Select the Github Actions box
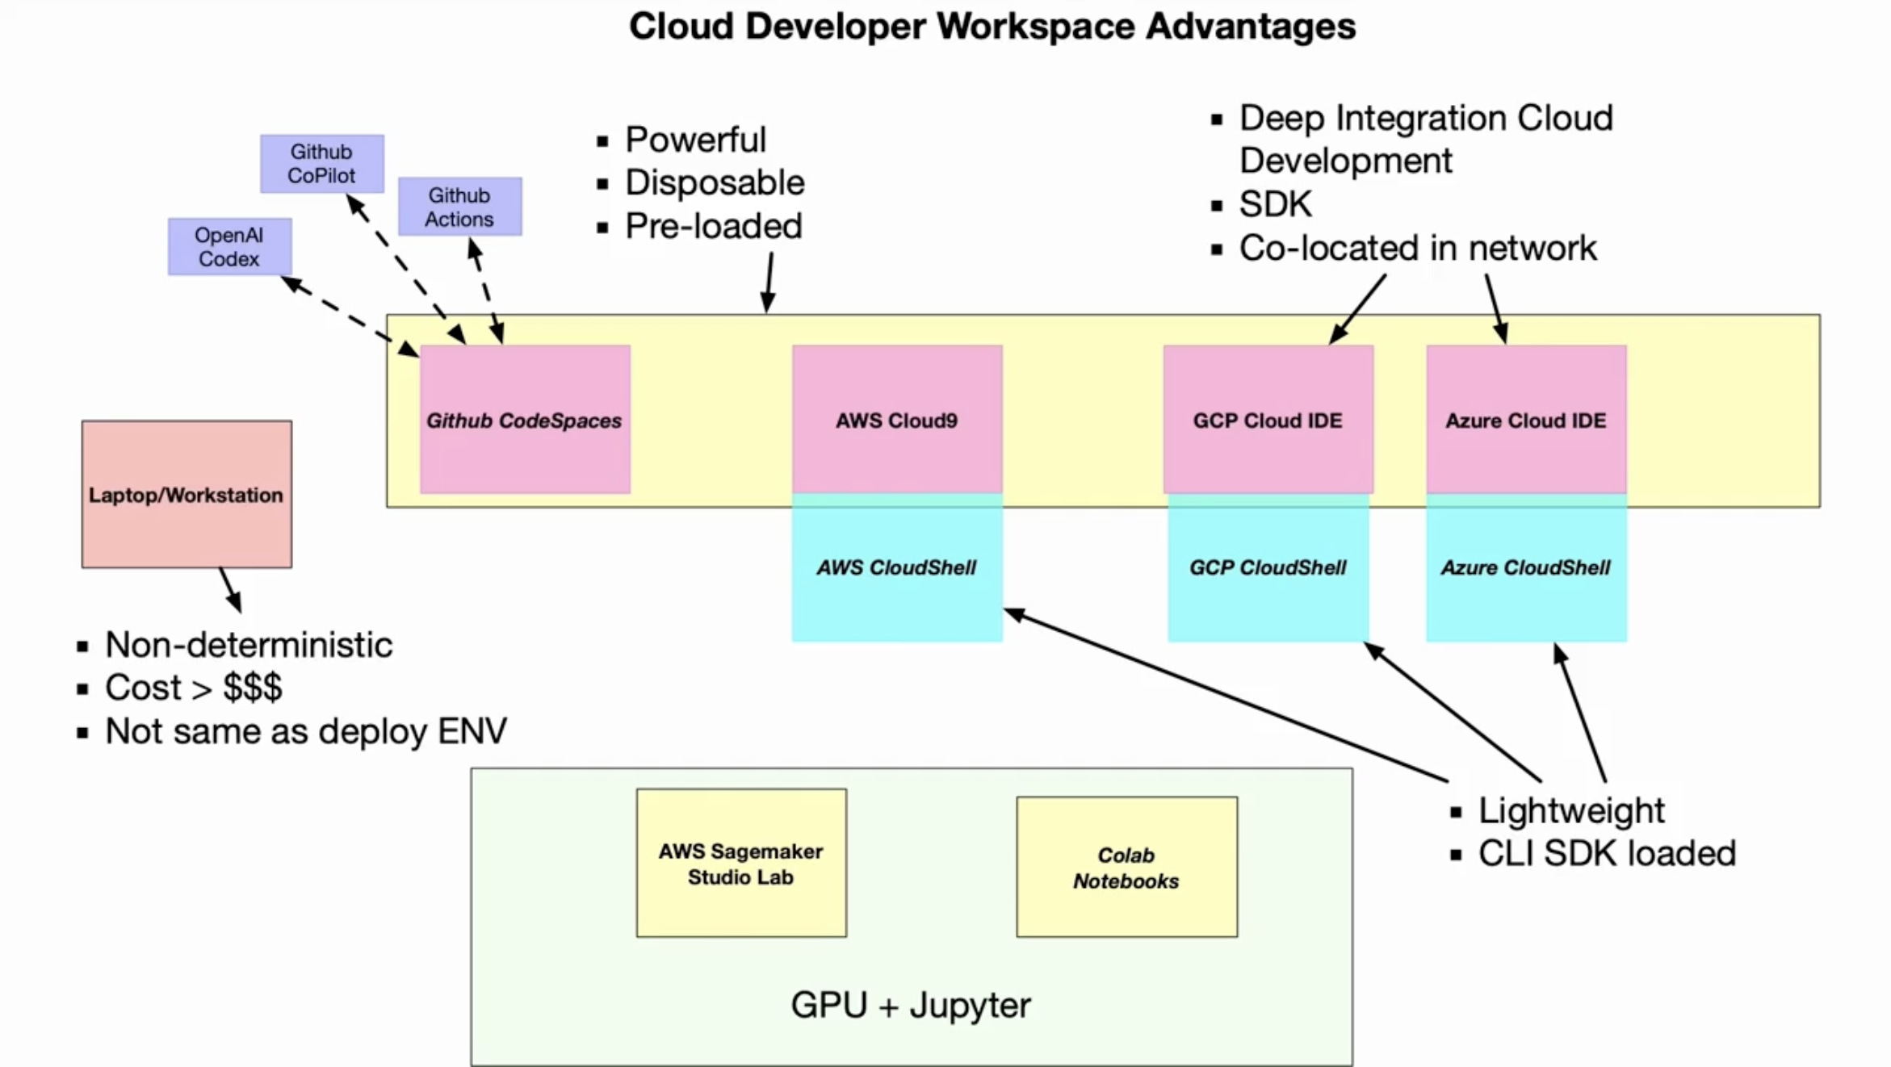This screenshot has width=1891, height=1067. click(x=459, y=207)
